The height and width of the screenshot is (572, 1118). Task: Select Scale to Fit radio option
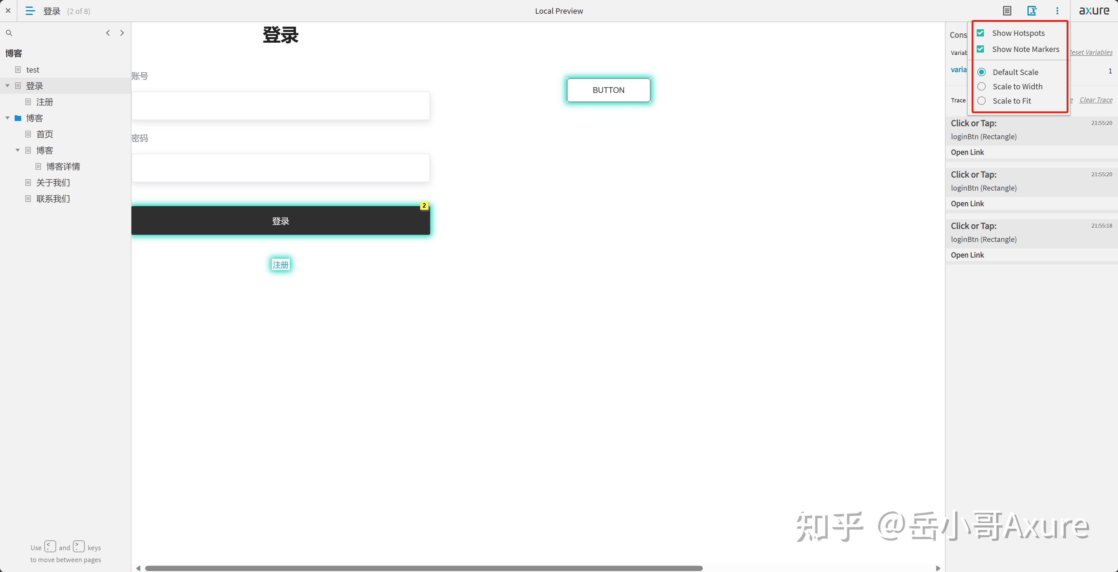click(x=982, y=101)
